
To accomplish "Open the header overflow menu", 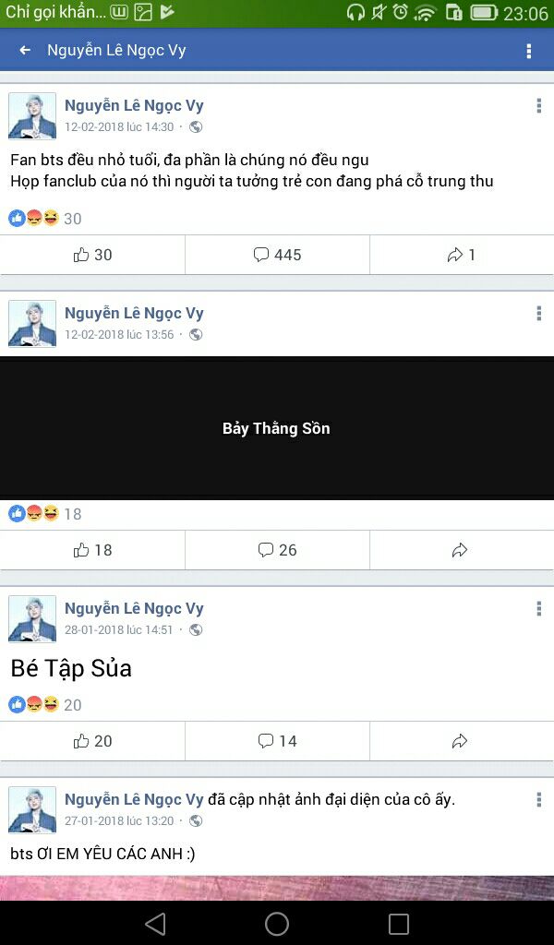I will pos(529,51).
